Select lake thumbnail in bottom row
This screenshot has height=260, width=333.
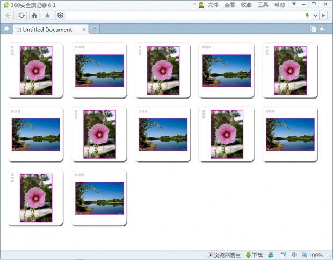99,198
